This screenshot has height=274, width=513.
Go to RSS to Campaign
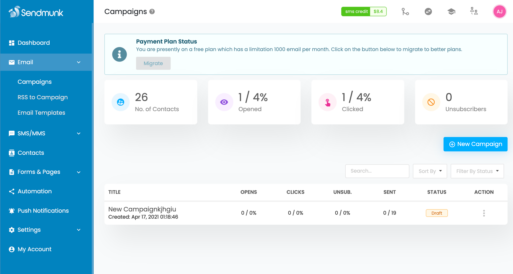(x=43, y=97)
